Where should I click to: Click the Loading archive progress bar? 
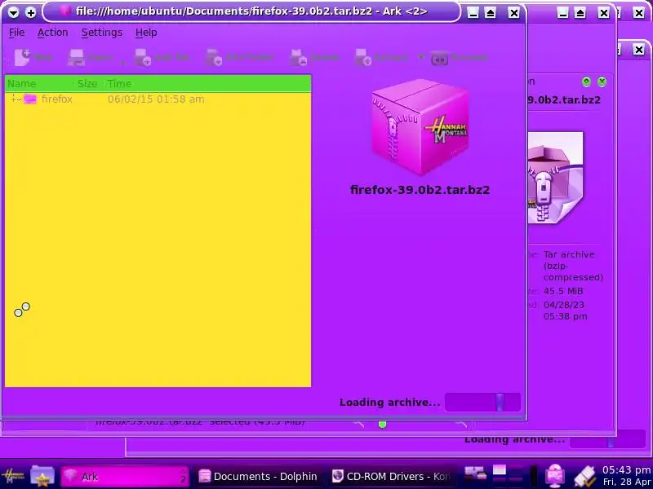point(482,402)
